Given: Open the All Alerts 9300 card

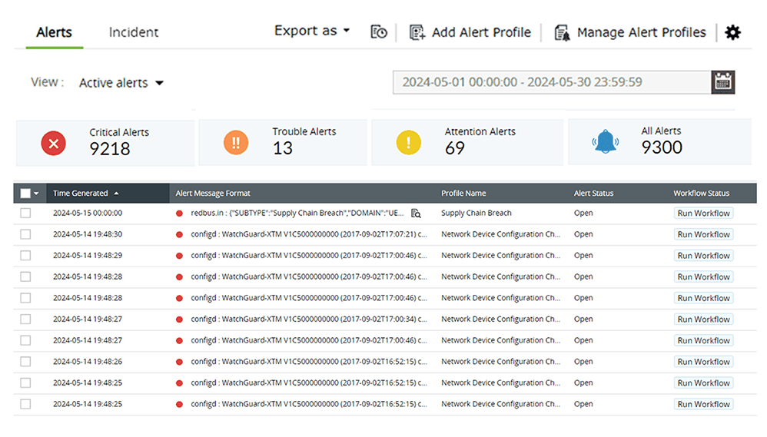Looking at the screenshot, I should point(660,142).
